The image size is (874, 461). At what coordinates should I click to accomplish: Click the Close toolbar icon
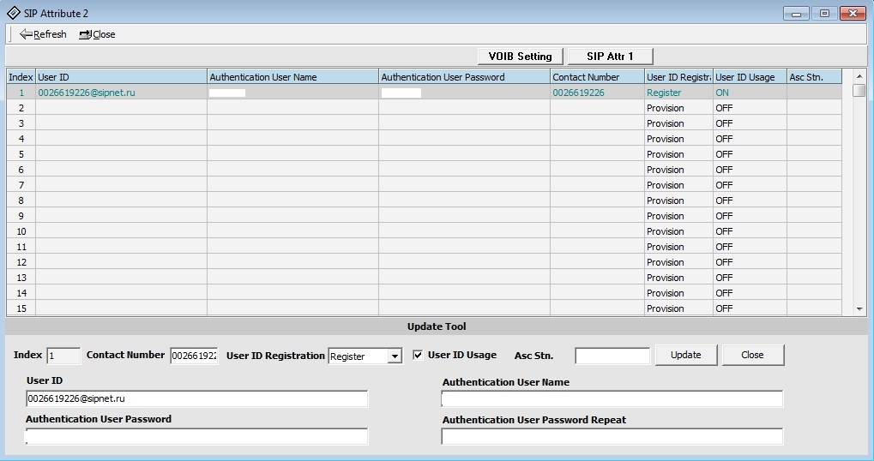[x=85, y=34]
